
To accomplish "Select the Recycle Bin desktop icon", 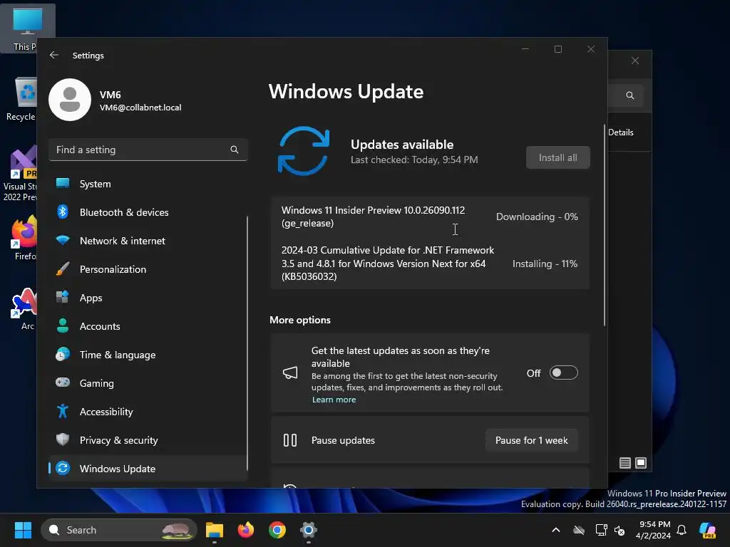I will (21, 100).
